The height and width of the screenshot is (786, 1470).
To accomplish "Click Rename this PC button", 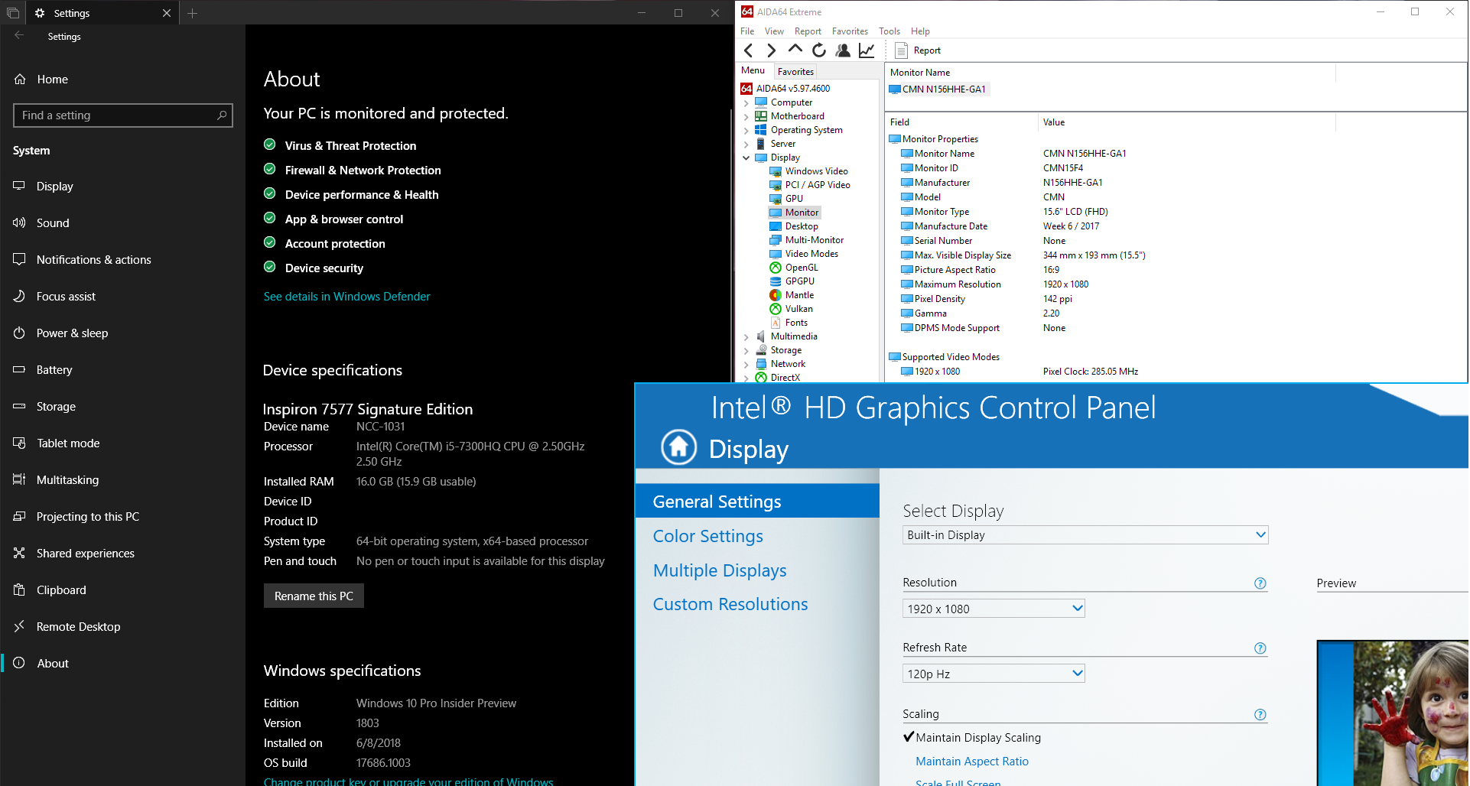I will tap(314, 596).
